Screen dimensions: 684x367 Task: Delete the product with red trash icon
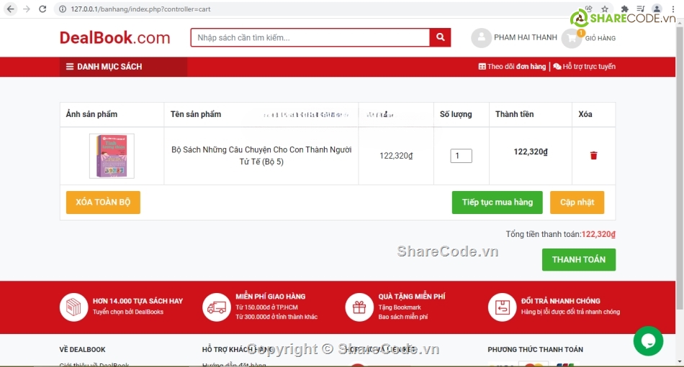coord(594,155)
